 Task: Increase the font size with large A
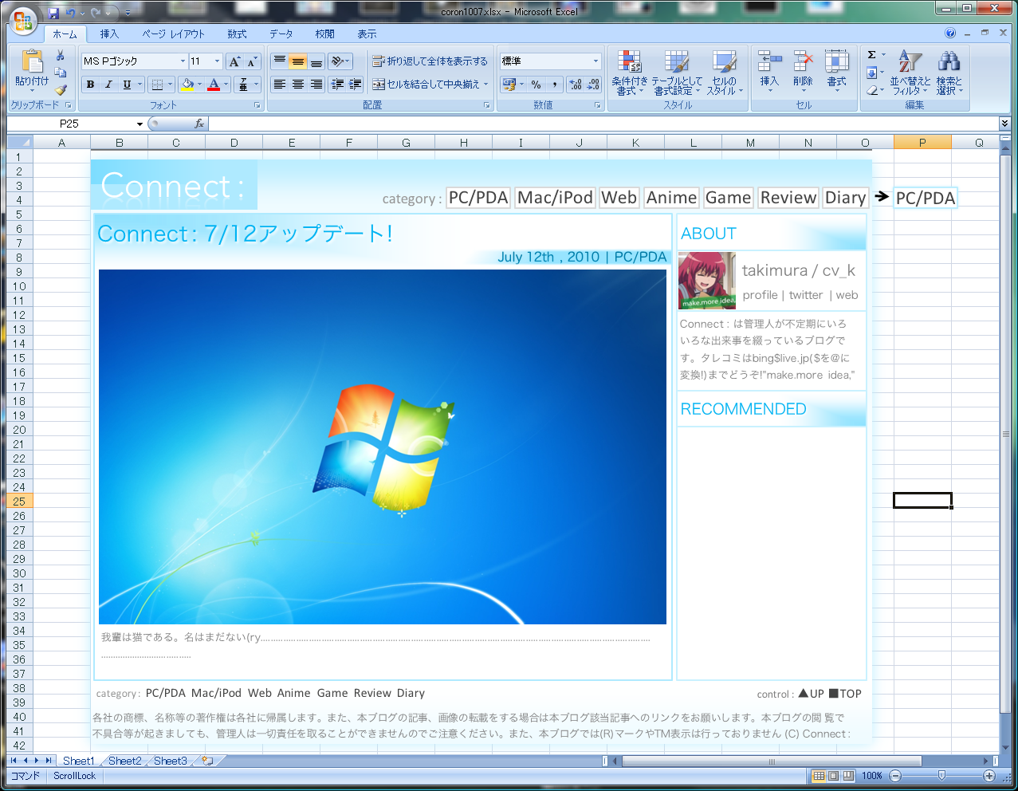click(234, 61)
